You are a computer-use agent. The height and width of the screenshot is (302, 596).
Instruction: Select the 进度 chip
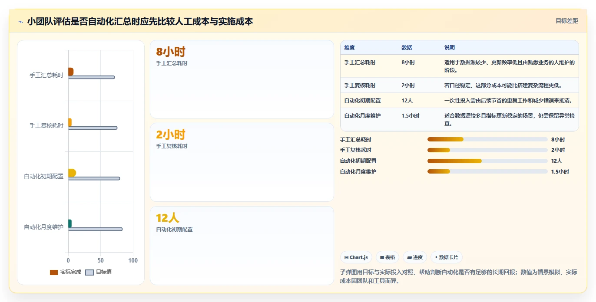click(x=415, y=257)
